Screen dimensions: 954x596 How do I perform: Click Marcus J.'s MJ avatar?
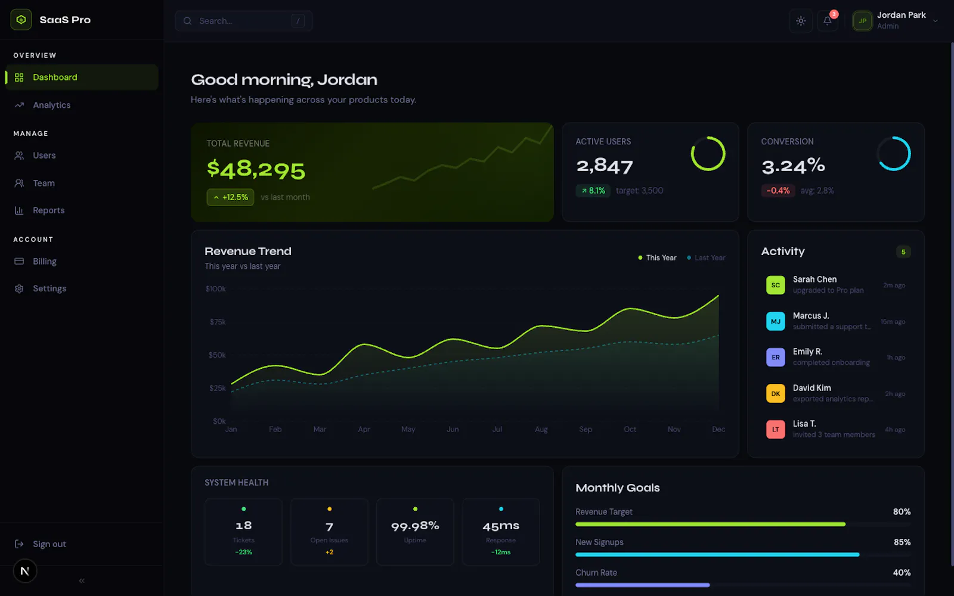(775, 321)
